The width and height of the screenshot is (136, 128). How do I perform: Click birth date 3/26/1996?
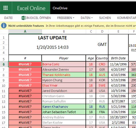[x=118, y=112]
